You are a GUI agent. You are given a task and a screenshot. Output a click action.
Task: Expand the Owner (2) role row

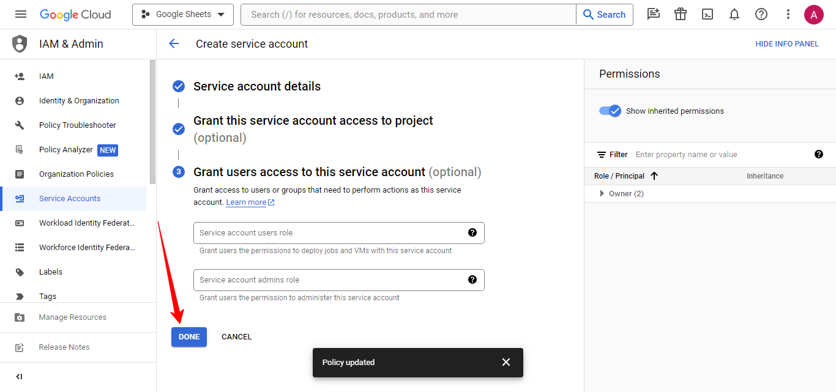point(602,194)
